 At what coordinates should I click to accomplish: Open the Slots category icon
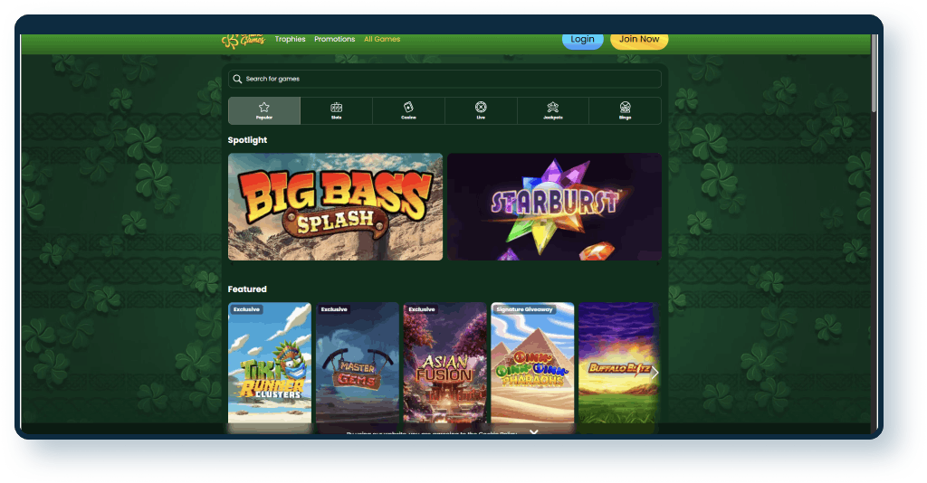337,110
